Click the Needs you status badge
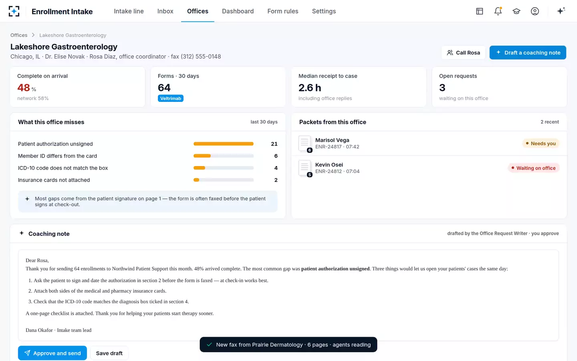 click(x=541, y=144)
